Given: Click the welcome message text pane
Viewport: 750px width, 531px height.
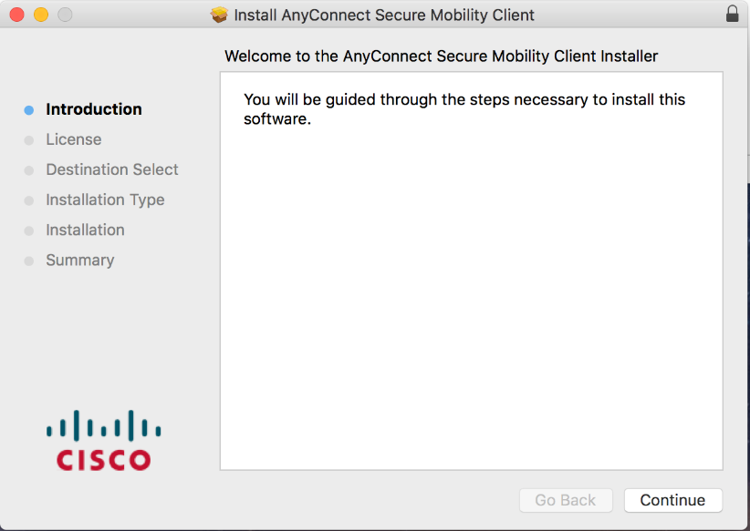Looking at the screenshot, I should tap(471, 271).
